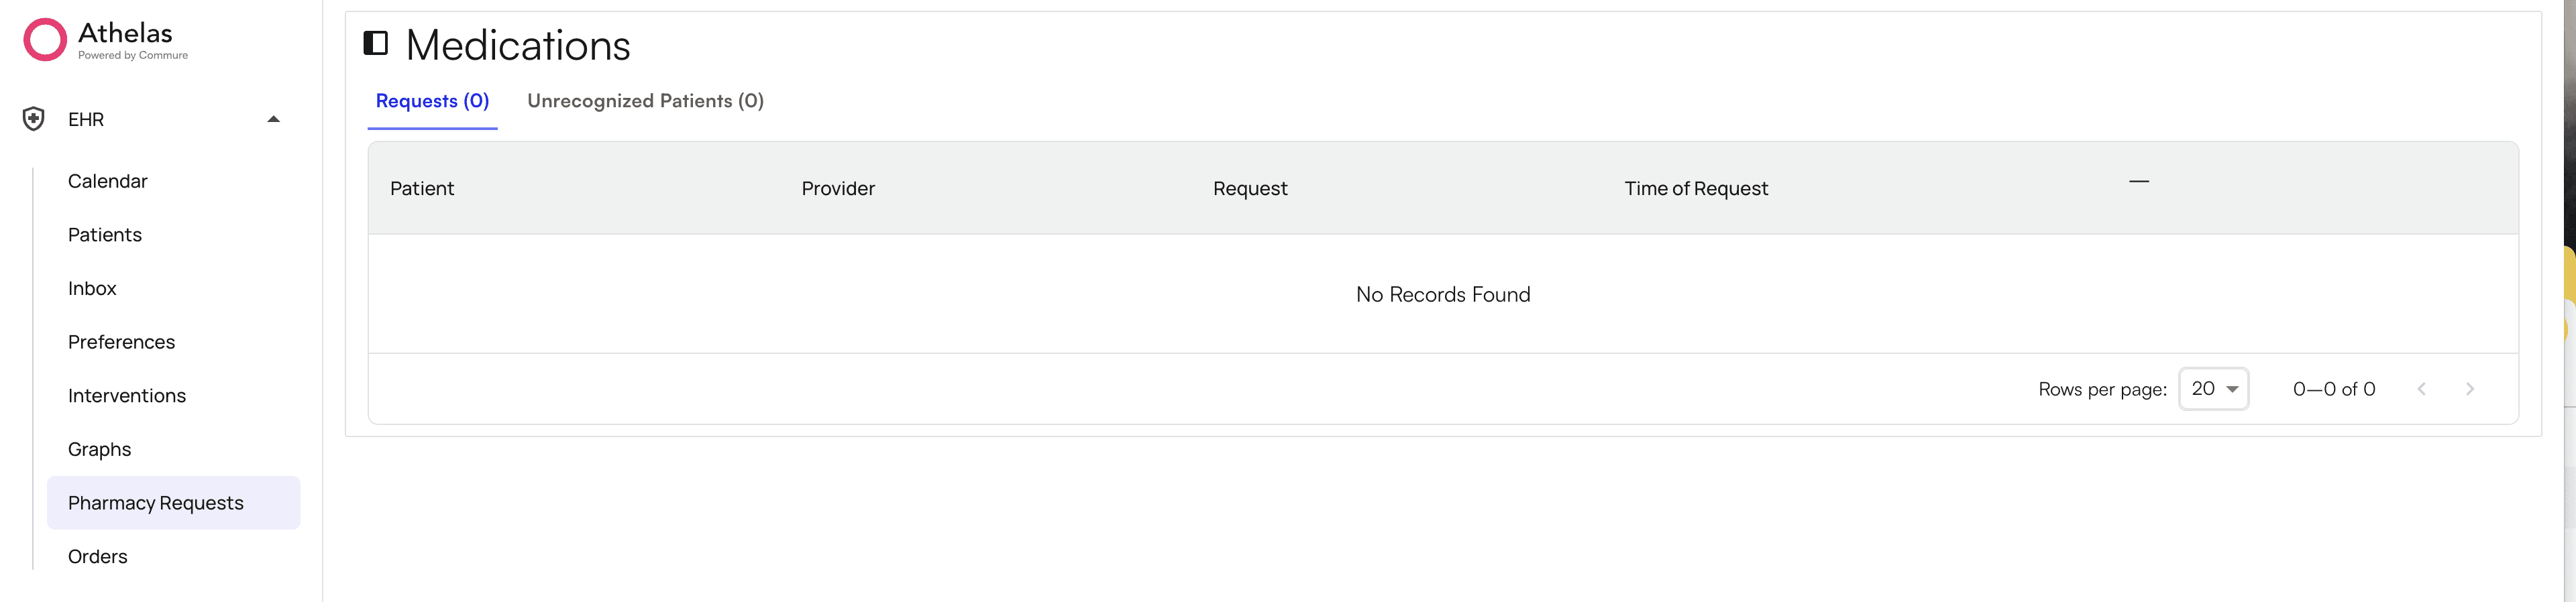
Task: Open Inbox in sidebar
Action: 92,289
